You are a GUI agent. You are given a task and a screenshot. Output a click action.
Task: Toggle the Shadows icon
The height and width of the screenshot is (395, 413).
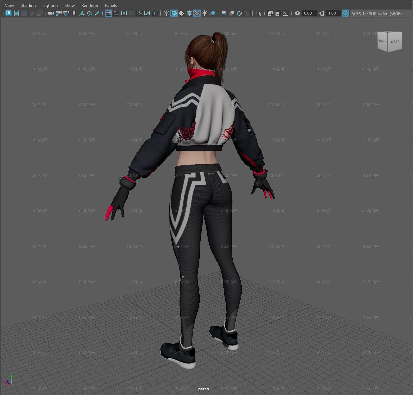click(212, 13)
